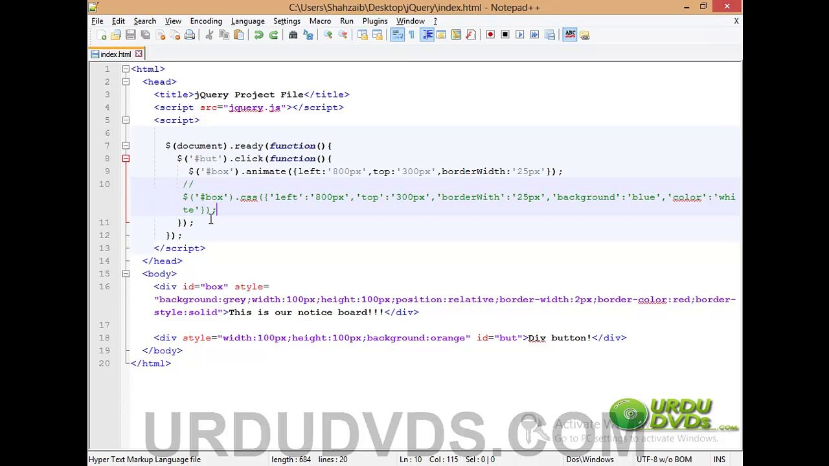Toggle synchronize vertical scrolling
Image resolution: width=829 pixels, height=466 pixels.
point(363,35)
